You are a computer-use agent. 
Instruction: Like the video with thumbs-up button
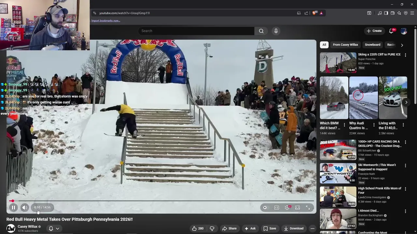coord(198,228)
